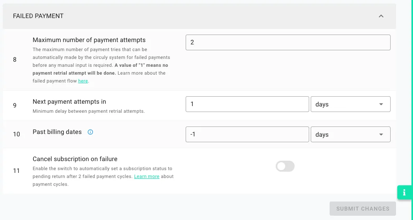Collapse the Failed Payment section chevron

381,16
